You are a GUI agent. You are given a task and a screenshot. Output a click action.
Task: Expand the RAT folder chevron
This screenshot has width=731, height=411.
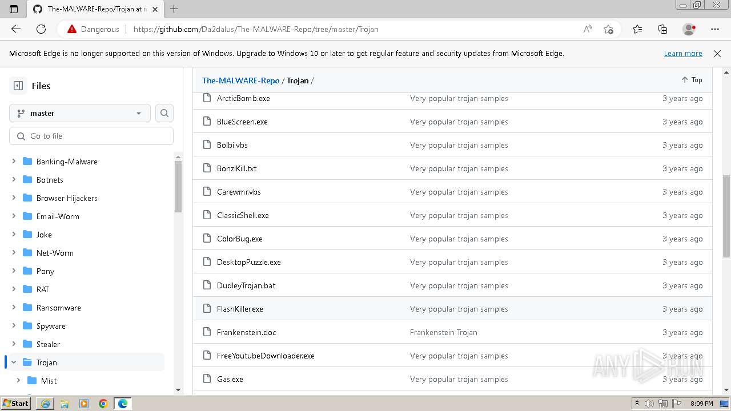[14, 289]
